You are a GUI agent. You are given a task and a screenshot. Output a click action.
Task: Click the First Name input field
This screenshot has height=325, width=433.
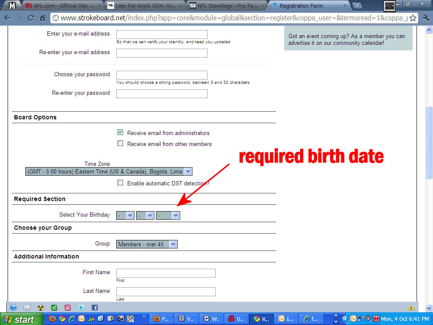tap(166, 273)
